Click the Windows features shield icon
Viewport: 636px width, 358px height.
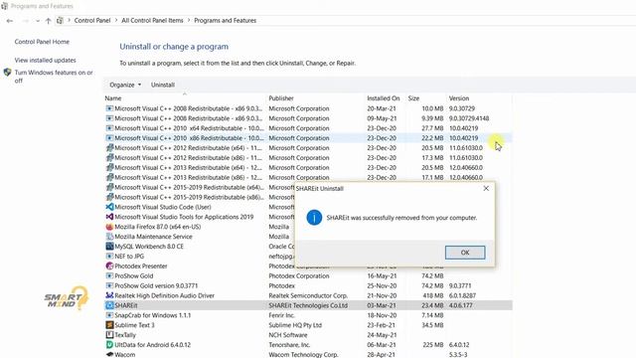click(7, 73)
